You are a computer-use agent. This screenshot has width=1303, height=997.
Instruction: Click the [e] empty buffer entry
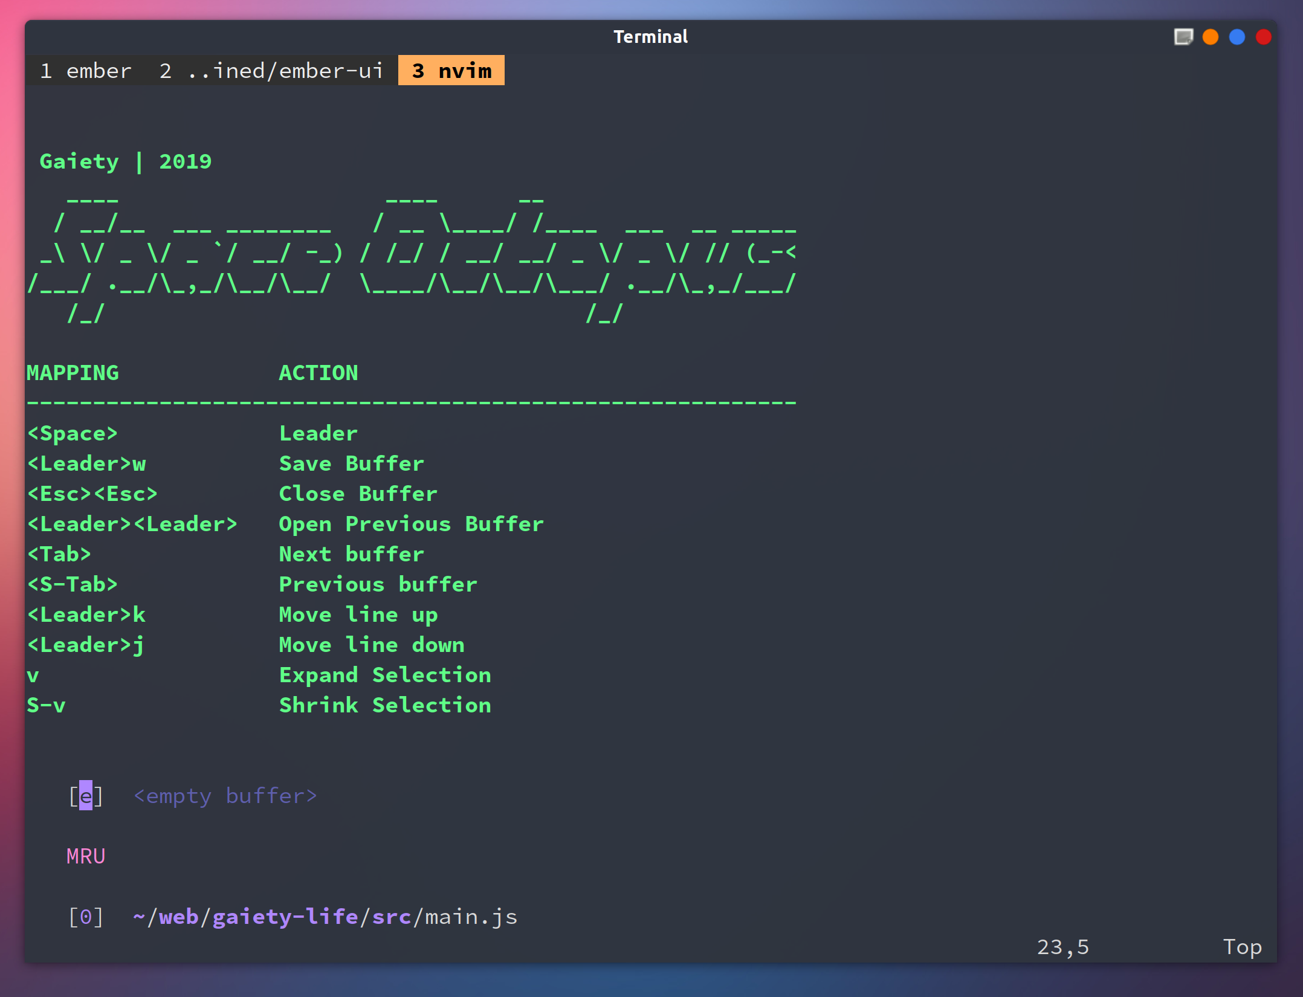click(x=193, y=796)
